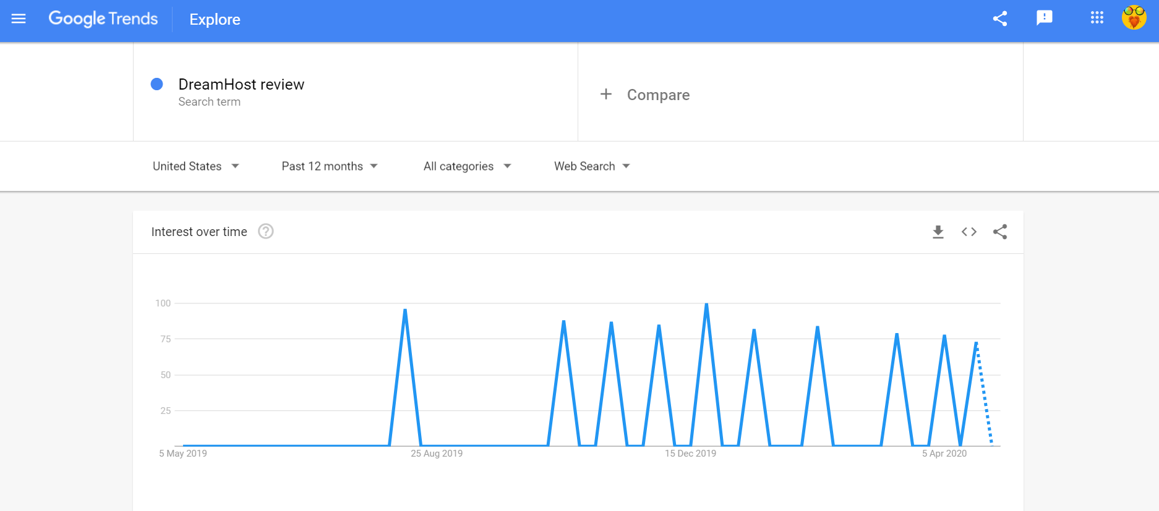The width and height of the screenshot is (1159, 511).
Task: Click the Google Trends logo
Action: (103, 19)
